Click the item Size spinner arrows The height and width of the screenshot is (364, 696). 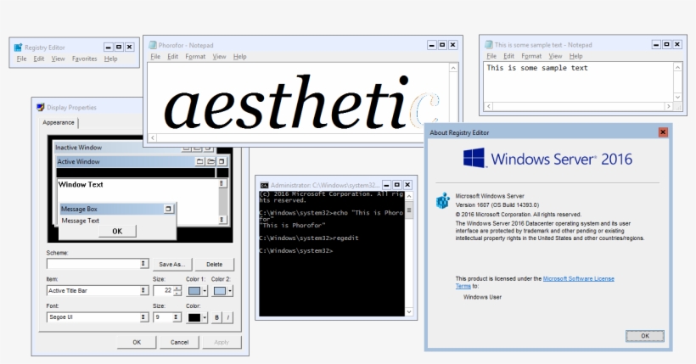pyautogui.click(x=177, y=291)
